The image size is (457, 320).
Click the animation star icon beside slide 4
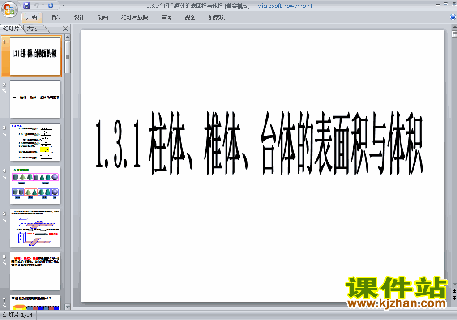pyautogui.click(x=4, y=177)
